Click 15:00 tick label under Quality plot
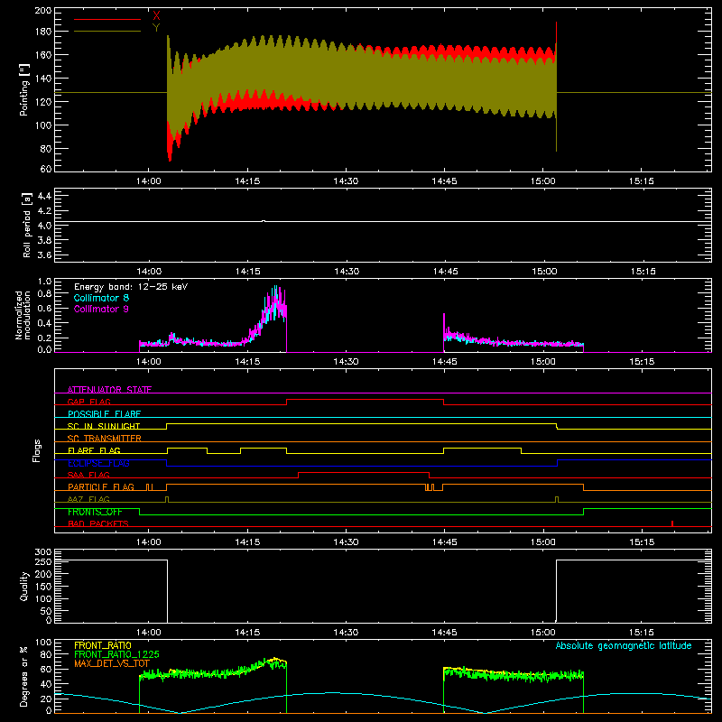722x722 pixels. [543, 633]
